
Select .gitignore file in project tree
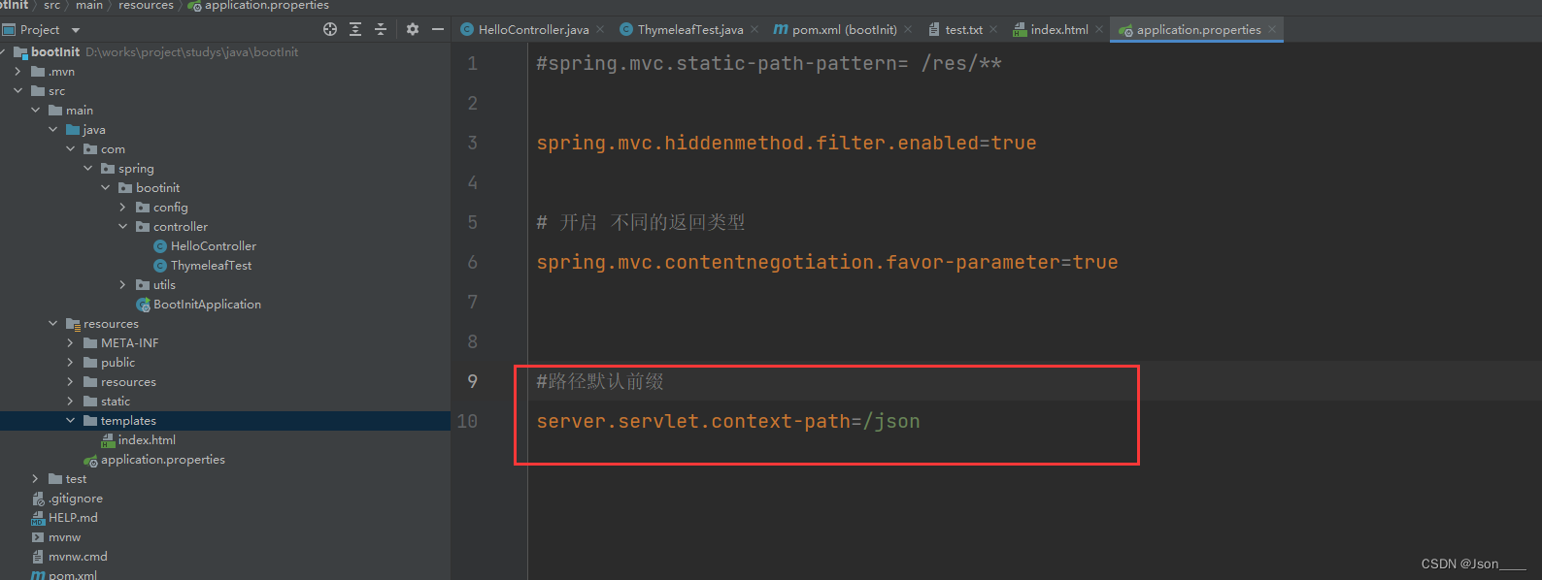click(x=76, y=499)
